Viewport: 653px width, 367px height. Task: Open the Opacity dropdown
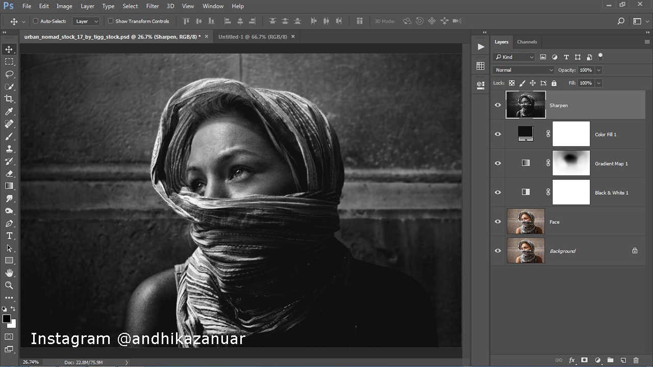coord(598,69)
